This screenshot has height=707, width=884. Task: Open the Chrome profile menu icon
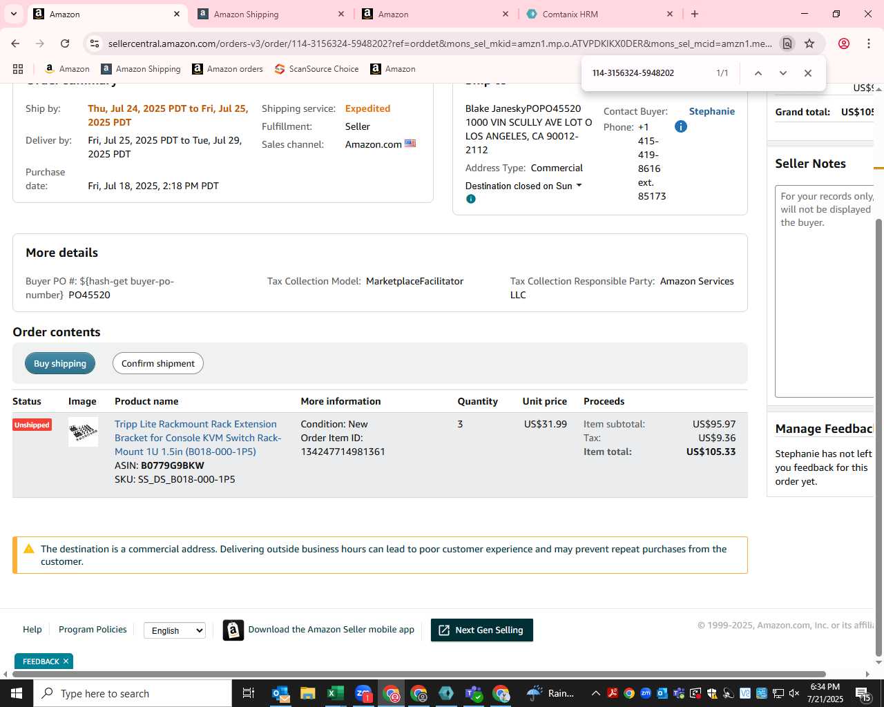coord(843,43)
